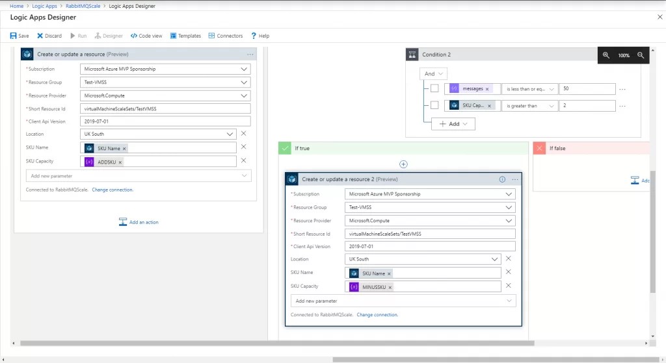Edit the value 50 condition field
This screenshot has width=666, height=363.
[587, 88]
